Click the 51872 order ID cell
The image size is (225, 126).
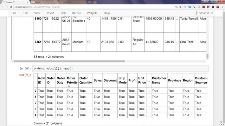56,42
